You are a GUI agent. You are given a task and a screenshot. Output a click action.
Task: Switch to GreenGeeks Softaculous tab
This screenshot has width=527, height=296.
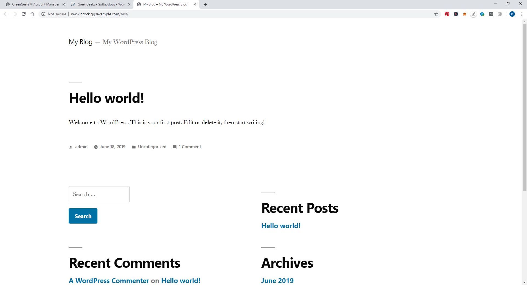pyautogui.click(x=101, y=4)
